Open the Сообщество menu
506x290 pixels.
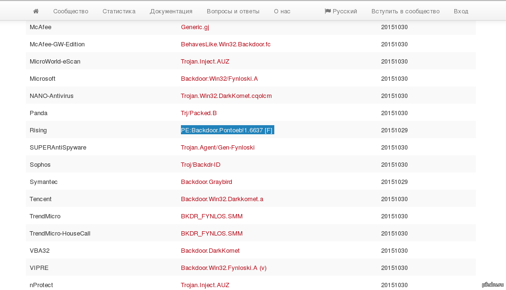tap(70, 11)
